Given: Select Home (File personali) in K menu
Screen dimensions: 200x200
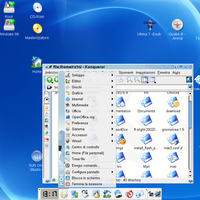Looking at the screenshot, I should (90, 153).
